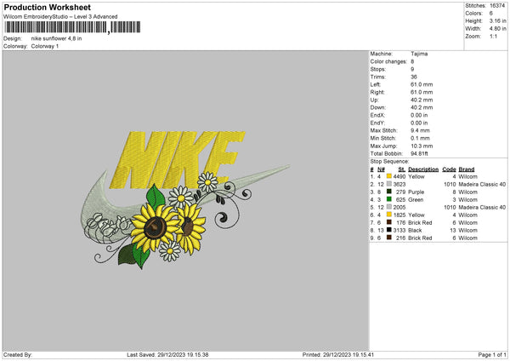The image size is (510, 361).
Task: Click the "Green" description in stop 4
Action: pyautogui.click(x=416, y=200)
